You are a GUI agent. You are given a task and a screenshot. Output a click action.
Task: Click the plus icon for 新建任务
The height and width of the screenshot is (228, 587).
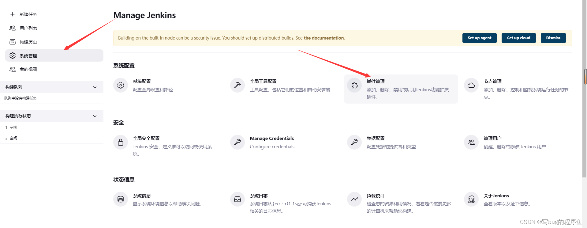(x=13, y=14)
